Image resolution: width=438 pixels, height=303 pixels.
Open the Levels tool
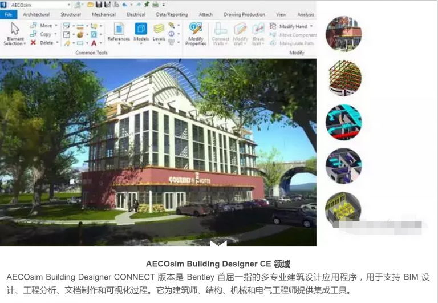point(159,33)
